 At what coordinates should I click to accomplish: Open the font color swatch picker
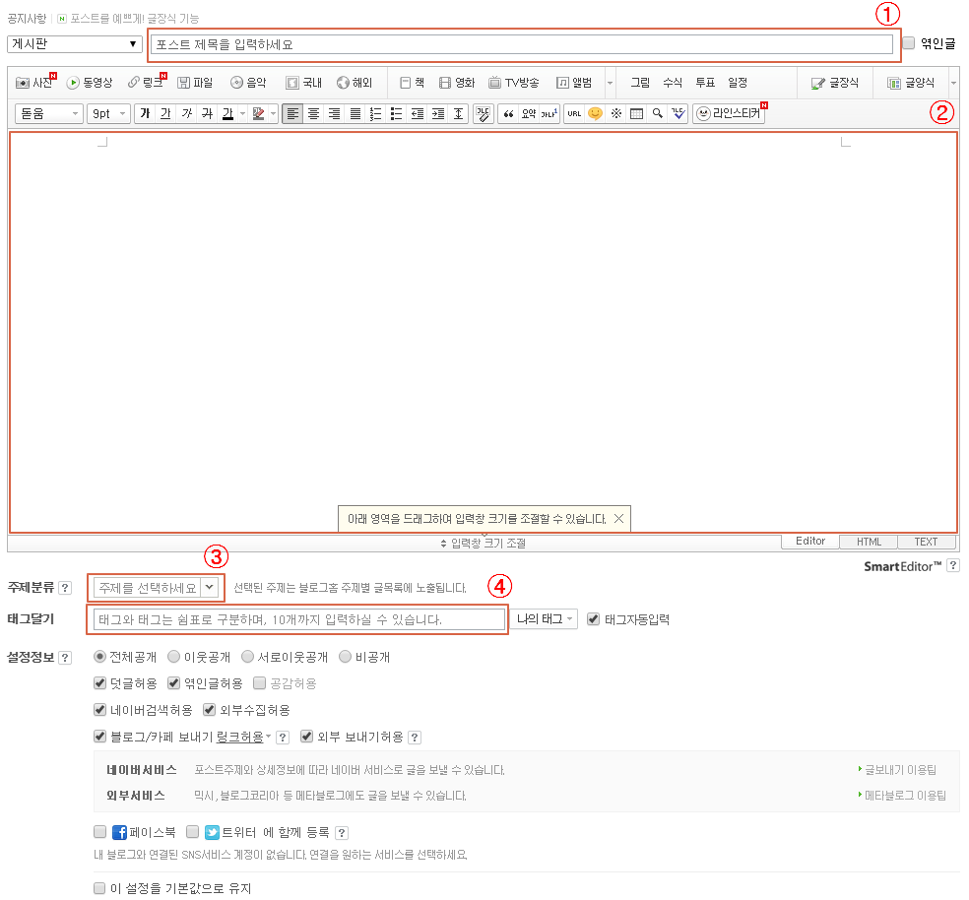coord(241,113)
